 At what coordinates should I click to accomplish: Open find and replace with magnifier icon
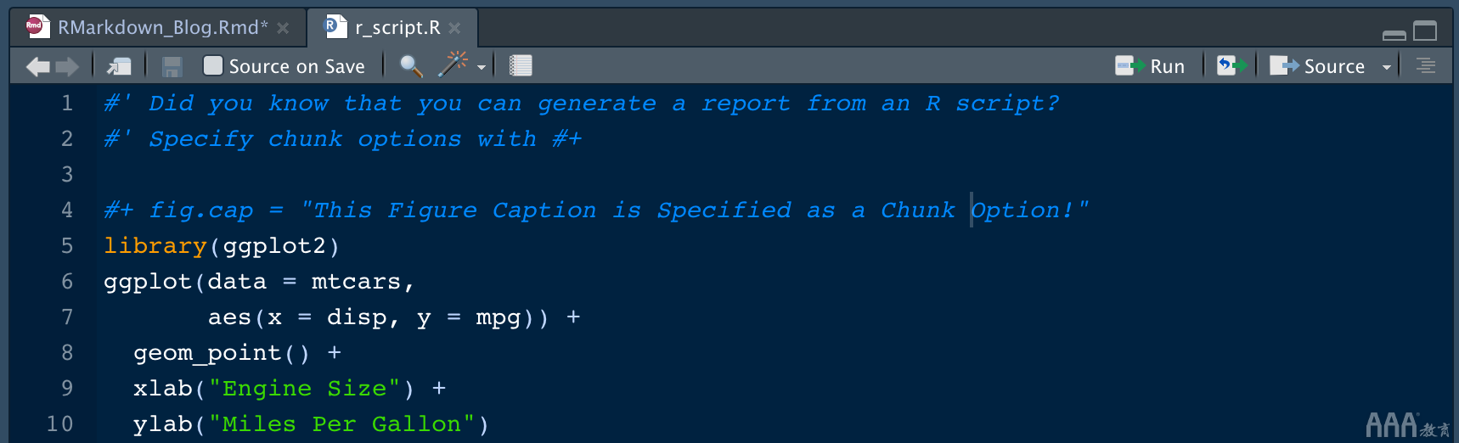(411, 66)
